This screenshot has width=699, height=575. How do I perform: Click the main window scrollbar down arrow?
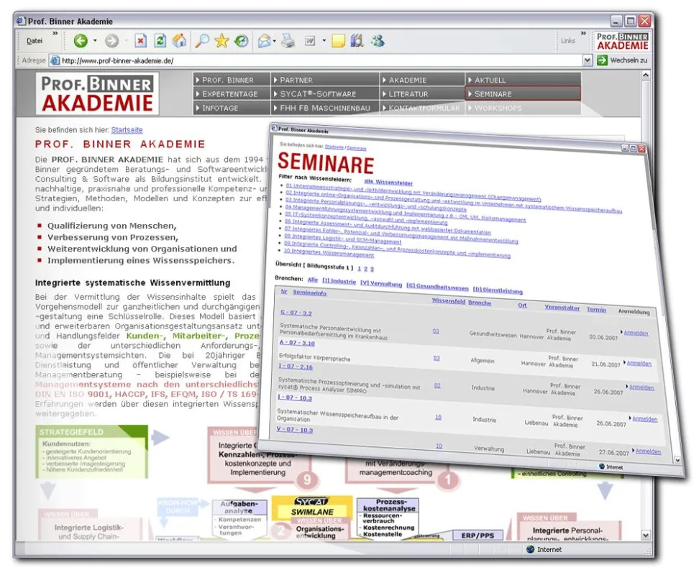point(645,535)
